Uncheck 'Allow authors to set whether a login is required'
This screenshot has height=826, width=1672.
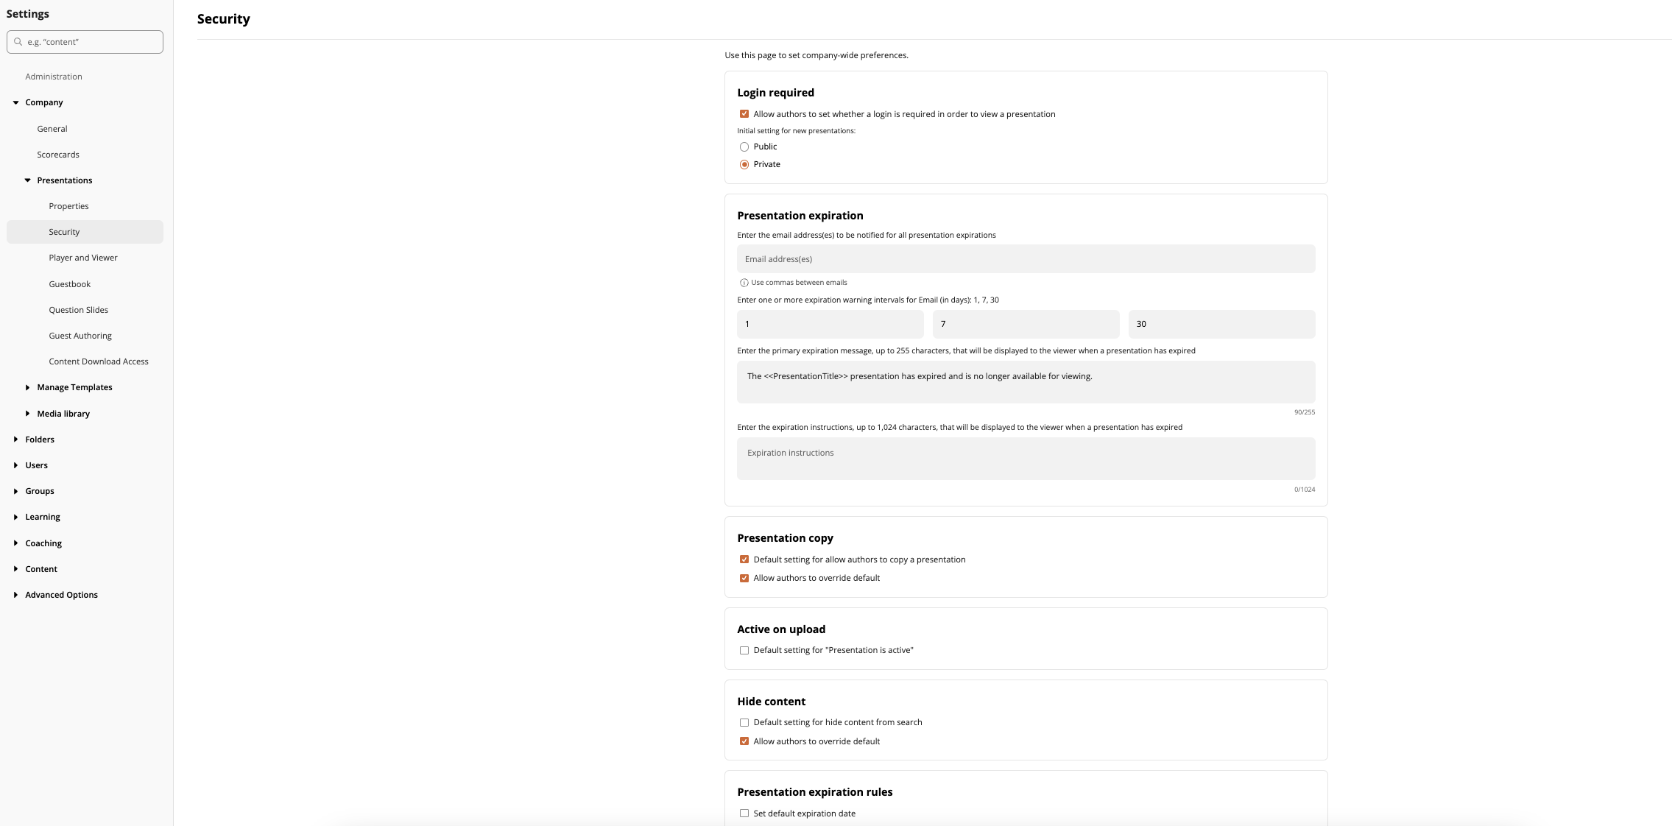(744, 114)
